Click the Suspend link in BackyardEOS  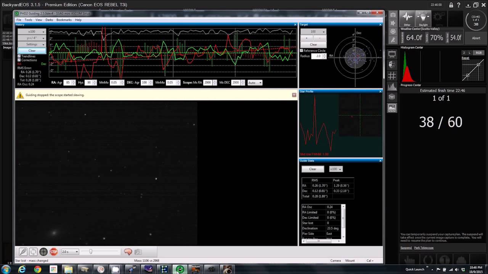pyautogui.click(x=406, y=248)
